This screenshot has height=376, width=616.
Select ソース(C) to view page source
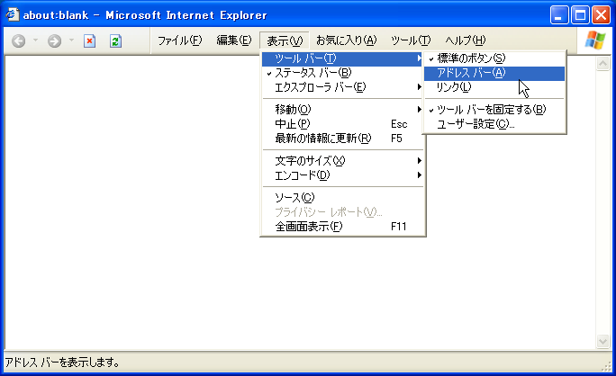click(x=342, y=198)
